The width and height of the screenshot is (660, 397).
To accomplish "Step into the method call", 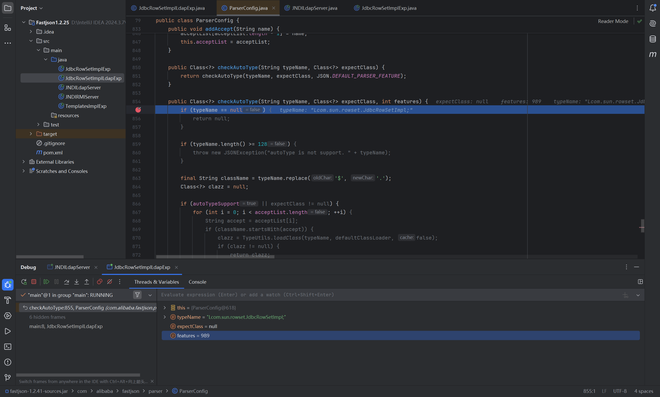I will [x=76, y=282].
